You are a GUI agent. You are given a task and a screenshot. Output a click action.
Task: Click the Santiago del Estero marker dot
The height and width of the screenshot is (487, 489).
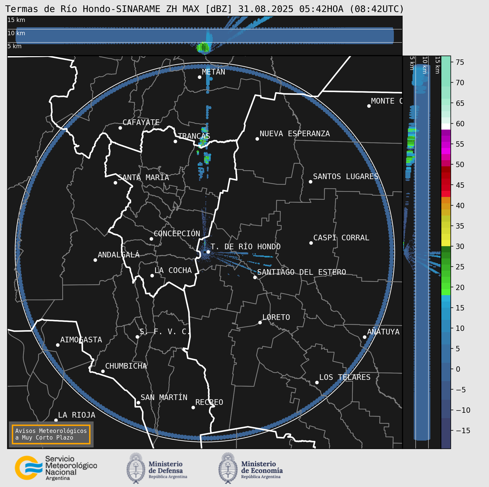pos(255,277)
